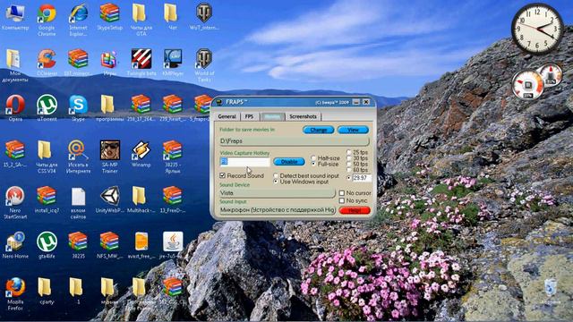The height and width of the screenshot is (322, 573).
Task: Select Use Windows input option
Action: (276, 182)
